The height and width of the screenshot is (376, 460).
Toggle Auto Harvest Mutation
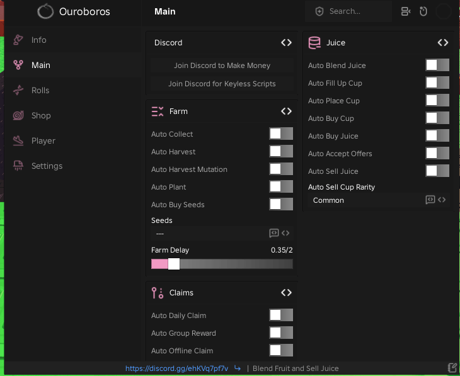tap(281, 169)
